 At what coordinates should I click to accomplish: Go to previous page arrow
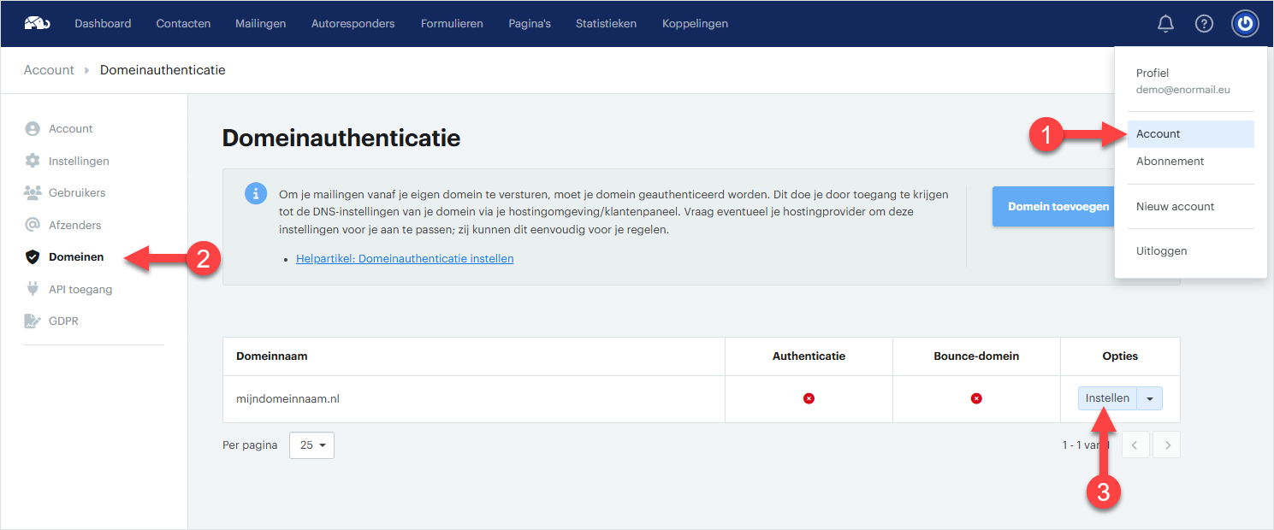[1135, 445]
